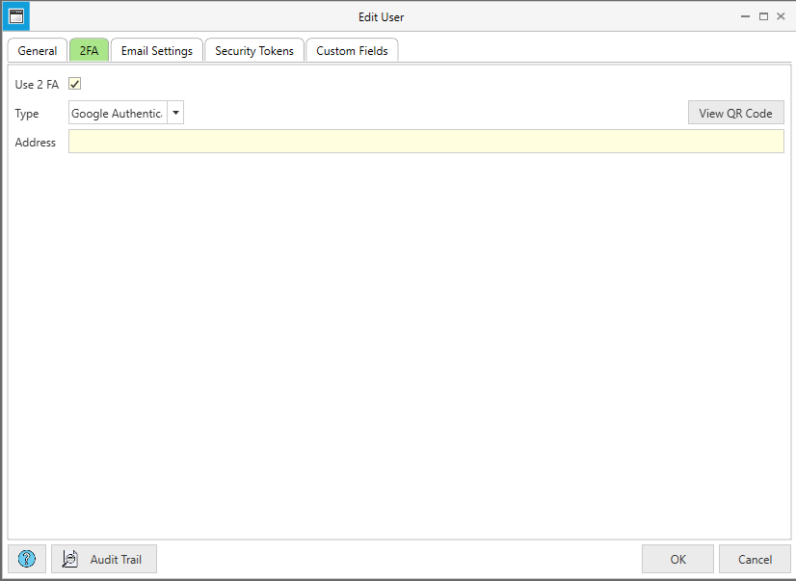Expand the Type dropdown arrow
796x581 pixels.
[175, 113]
